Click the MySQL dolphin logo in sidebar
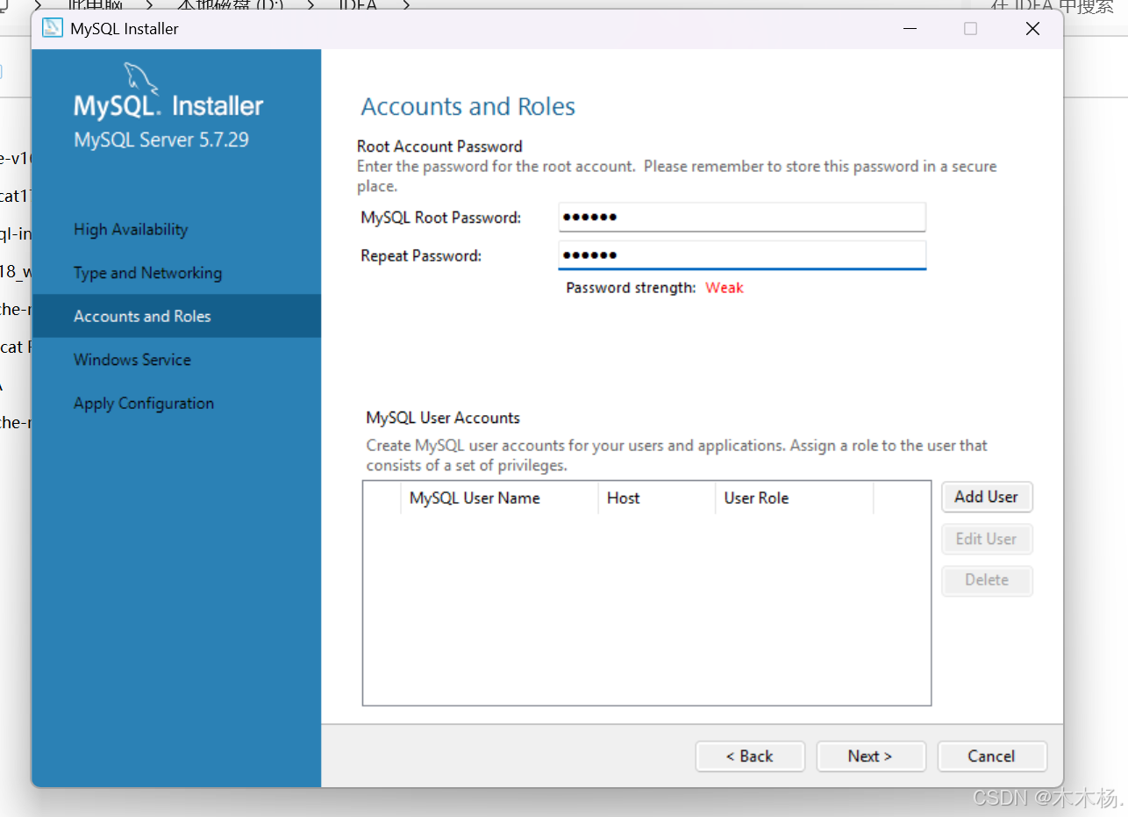Screen dimensions: 1128x817 (141, 78)
